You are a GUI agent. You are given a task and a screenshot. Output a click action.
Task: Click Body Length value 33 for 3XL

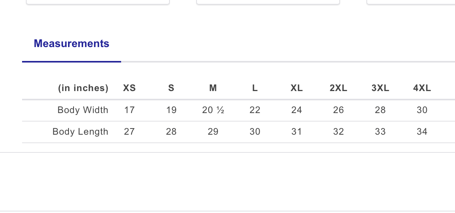(380, 132)
